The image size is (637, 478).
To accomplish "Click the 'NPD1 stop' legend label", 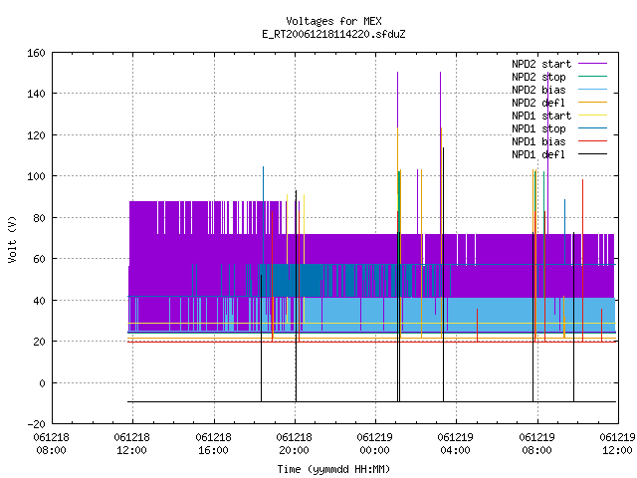I will tap(538, 128).
